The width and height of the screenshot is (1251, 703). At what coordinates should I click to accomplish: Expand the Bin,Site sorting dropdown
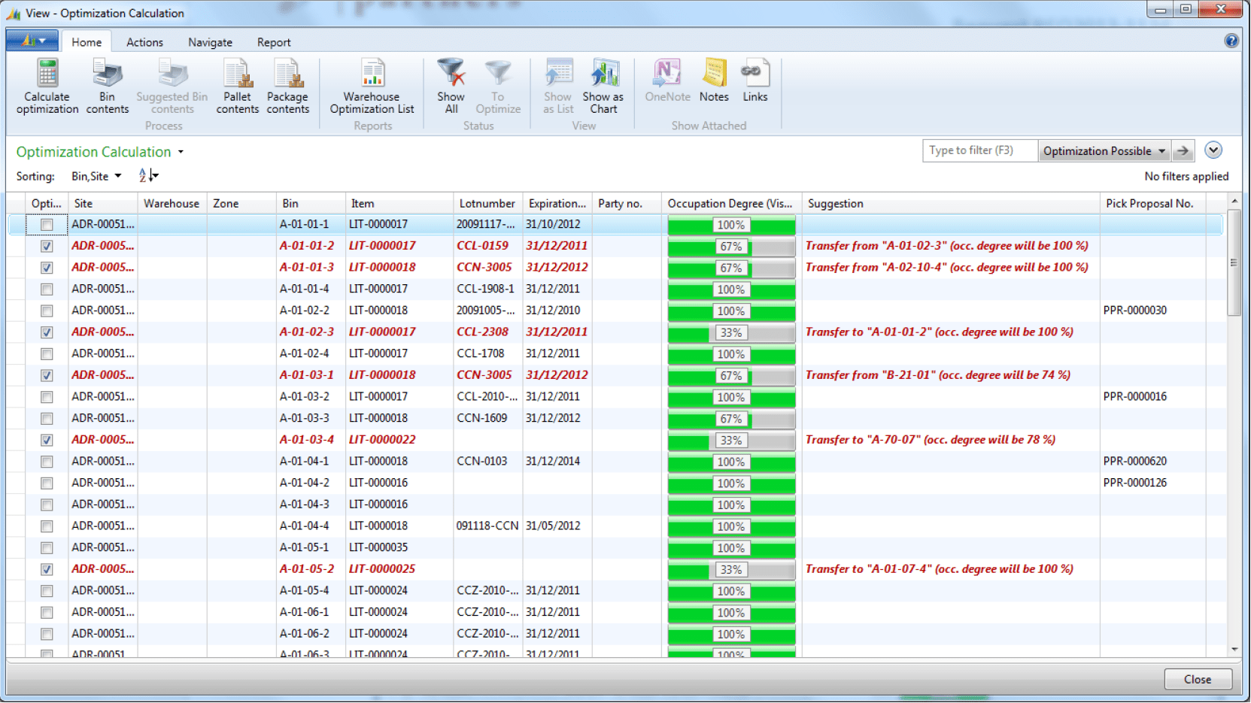[96, 177]
